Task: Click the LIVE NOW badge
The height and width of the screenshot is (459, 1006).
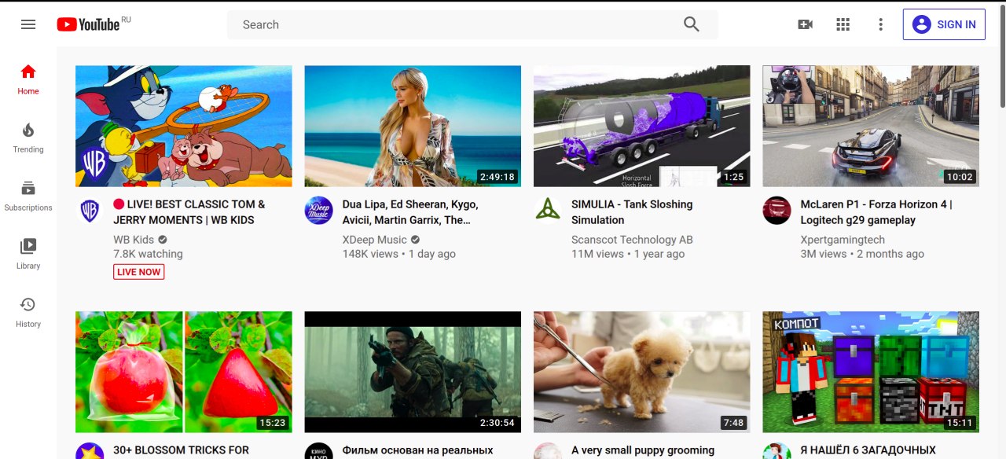Action: [x=139, y=272]
